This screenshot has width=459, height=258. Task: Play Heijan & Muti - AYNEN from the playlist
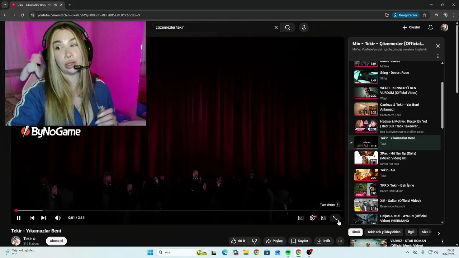394,219
